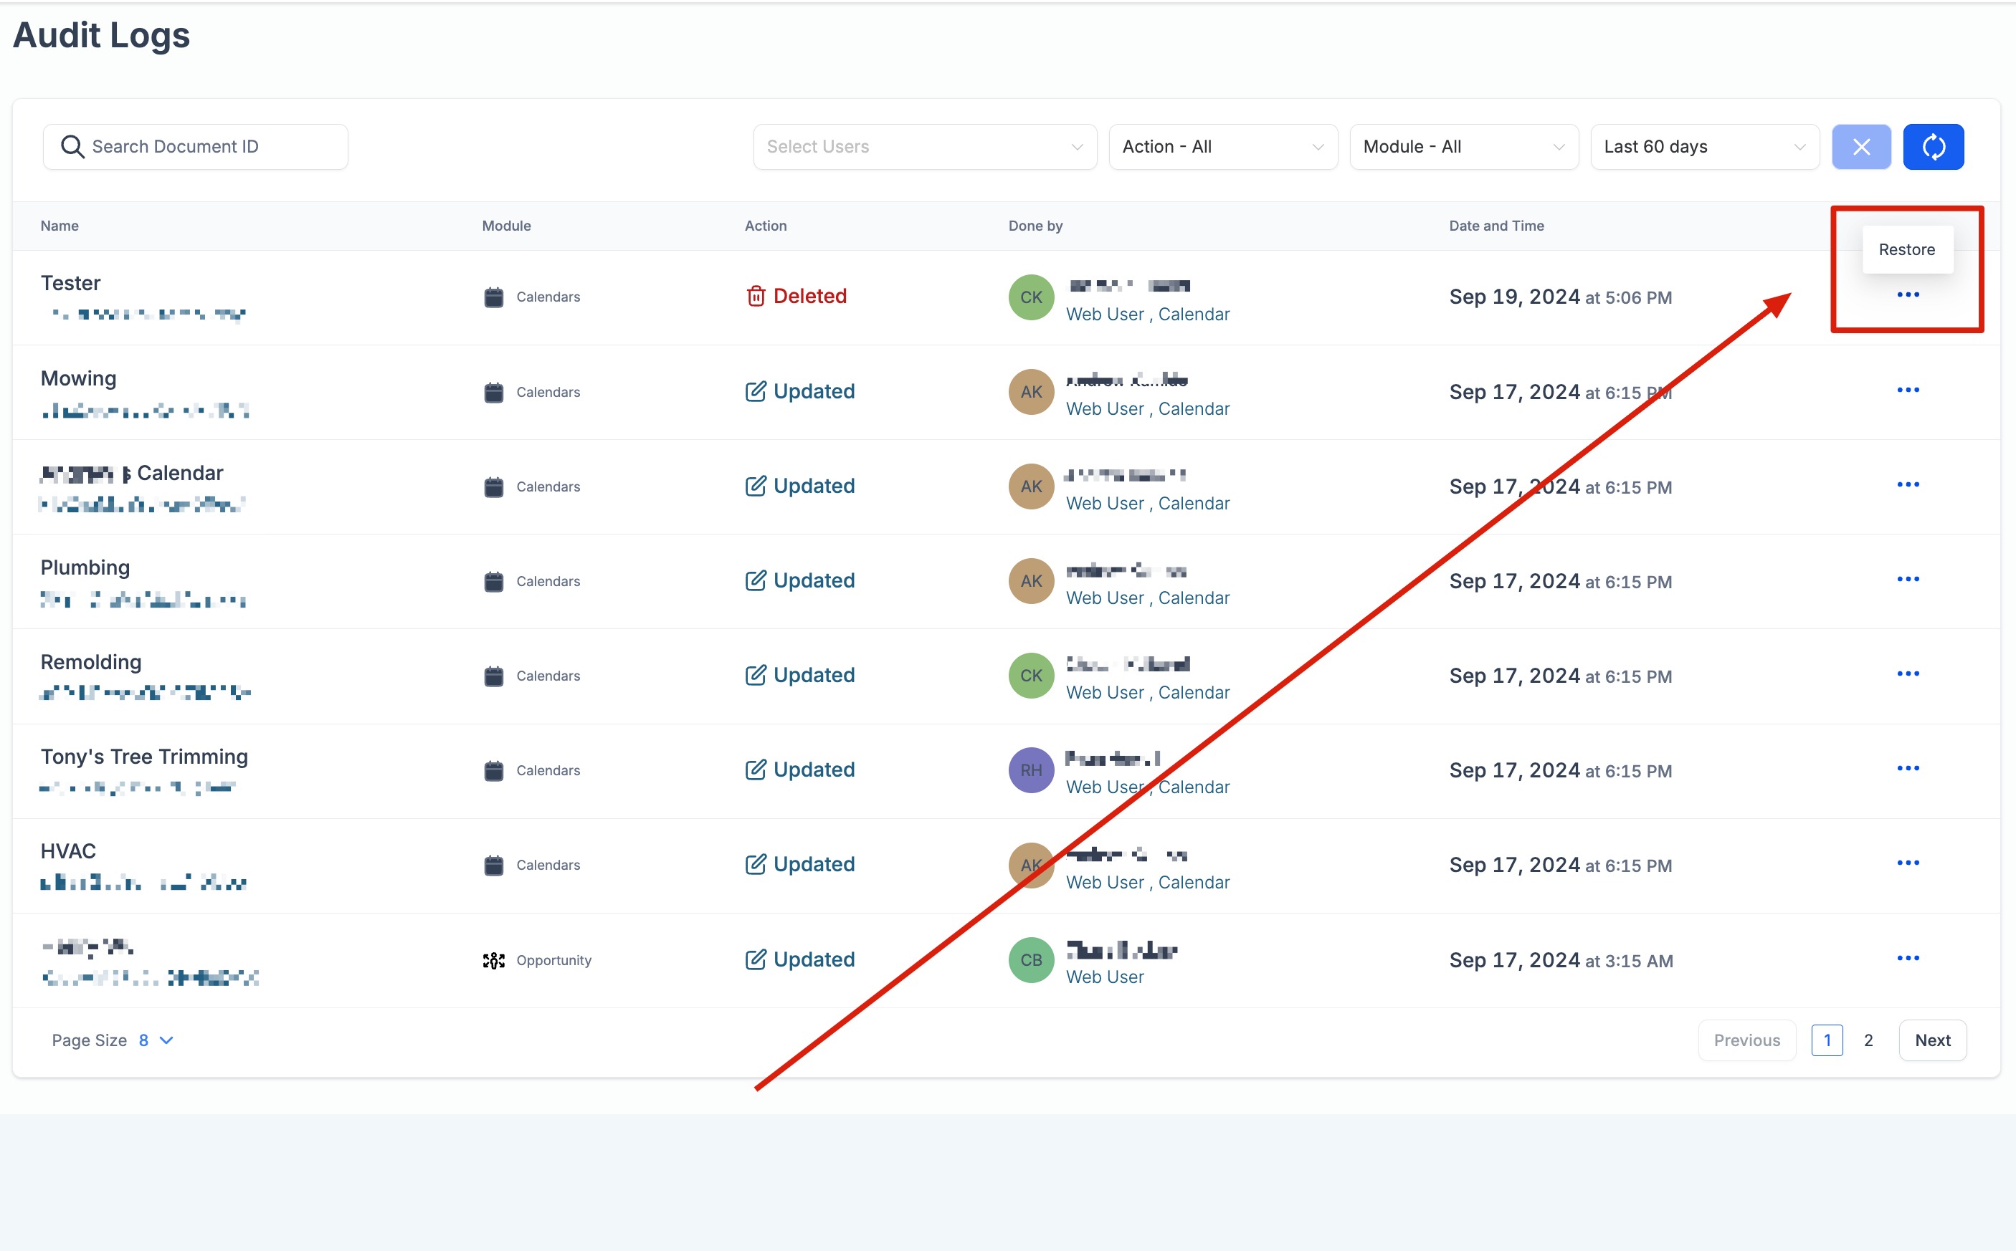2016x1251 pixels.
Task: Click the Updated pencil icon for Remolding
Action: click(755, 675)
